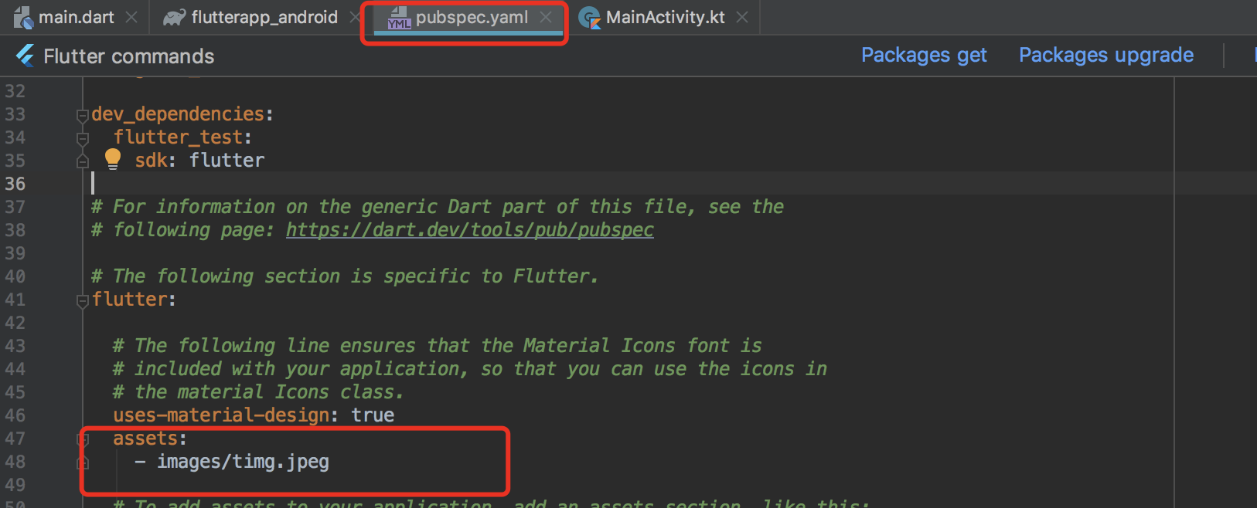Click the value true after uses-material-design
The width and height of the screenshot is (1257, 508).
[x=373, y=415]
